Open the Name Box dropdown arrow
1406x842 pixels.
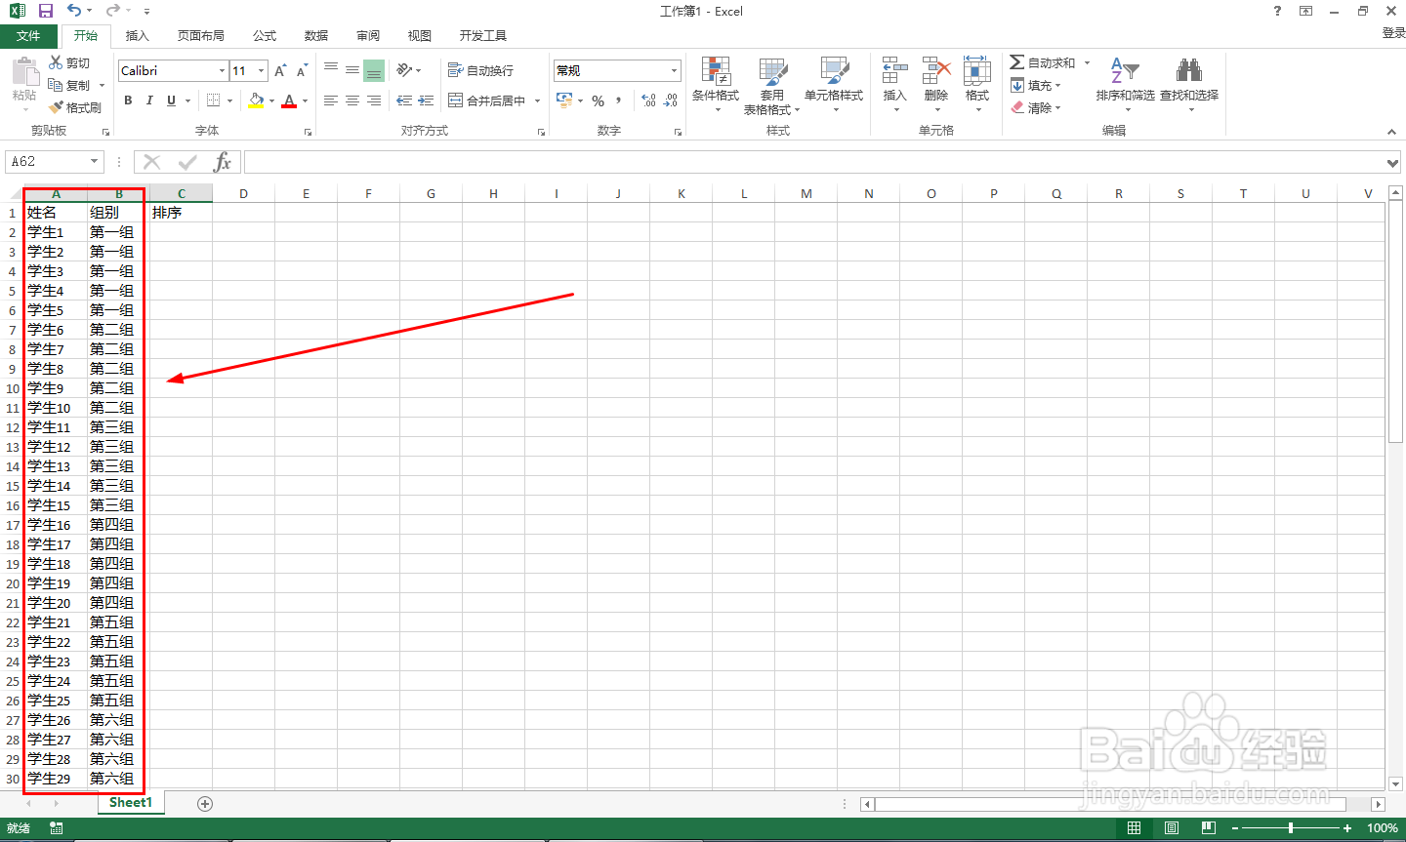tap(95, 162)
